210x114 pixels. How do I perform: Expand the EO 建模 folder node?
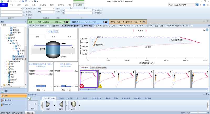6,72
